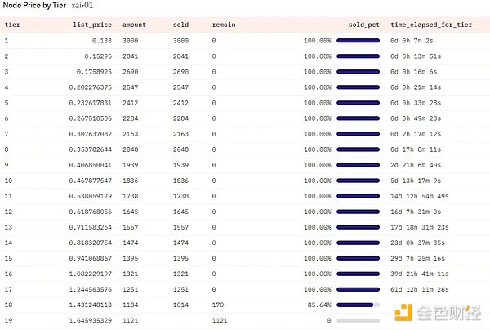Click the time cell '61d 12h 11m 26s'
Viewport: 490px width, 330px height.
[422, 289]
